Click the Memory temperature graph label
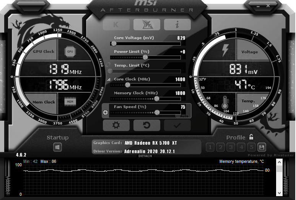This screenshot has height=200, width=296. pyautogui.click(x=241, y=161)
